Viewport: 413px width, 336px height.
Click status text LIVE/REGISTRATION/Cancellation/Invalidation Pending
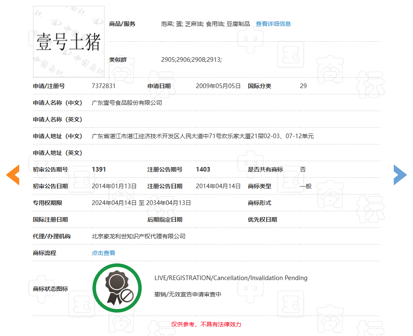pyautogui.click(x=231, y=278)
